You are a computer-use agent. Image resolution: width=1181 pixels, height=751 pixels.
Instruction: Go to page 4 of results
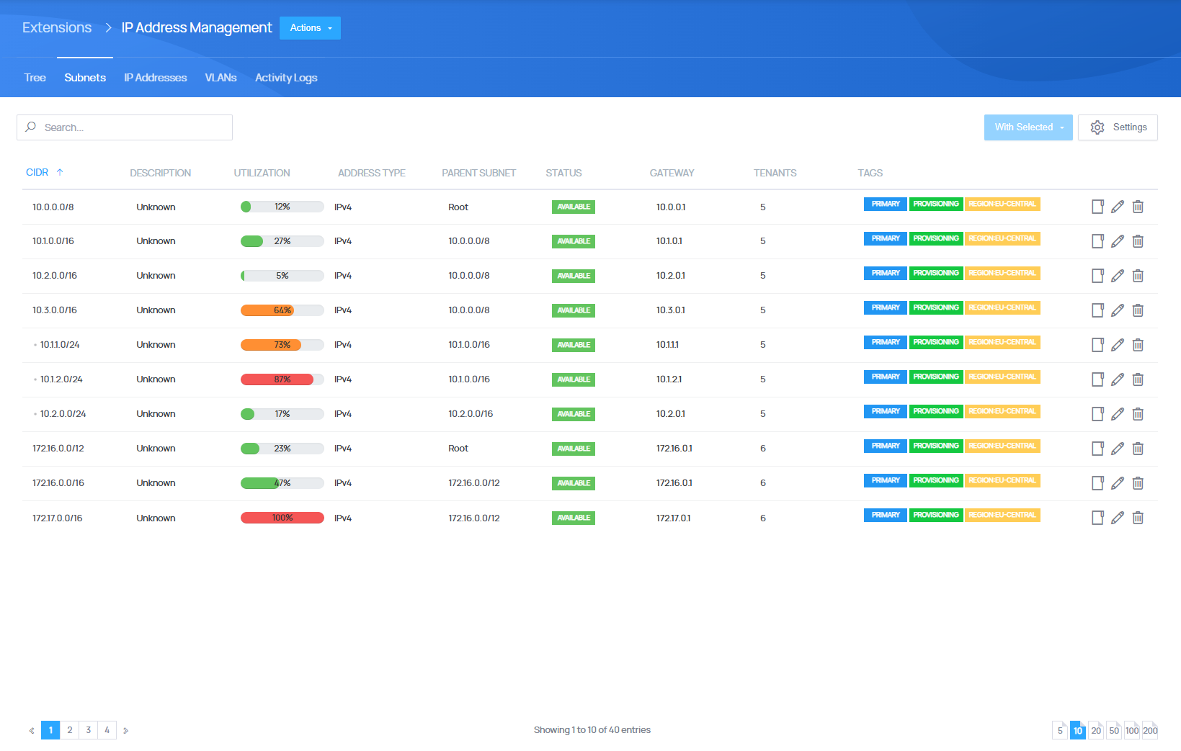point(107,730)
